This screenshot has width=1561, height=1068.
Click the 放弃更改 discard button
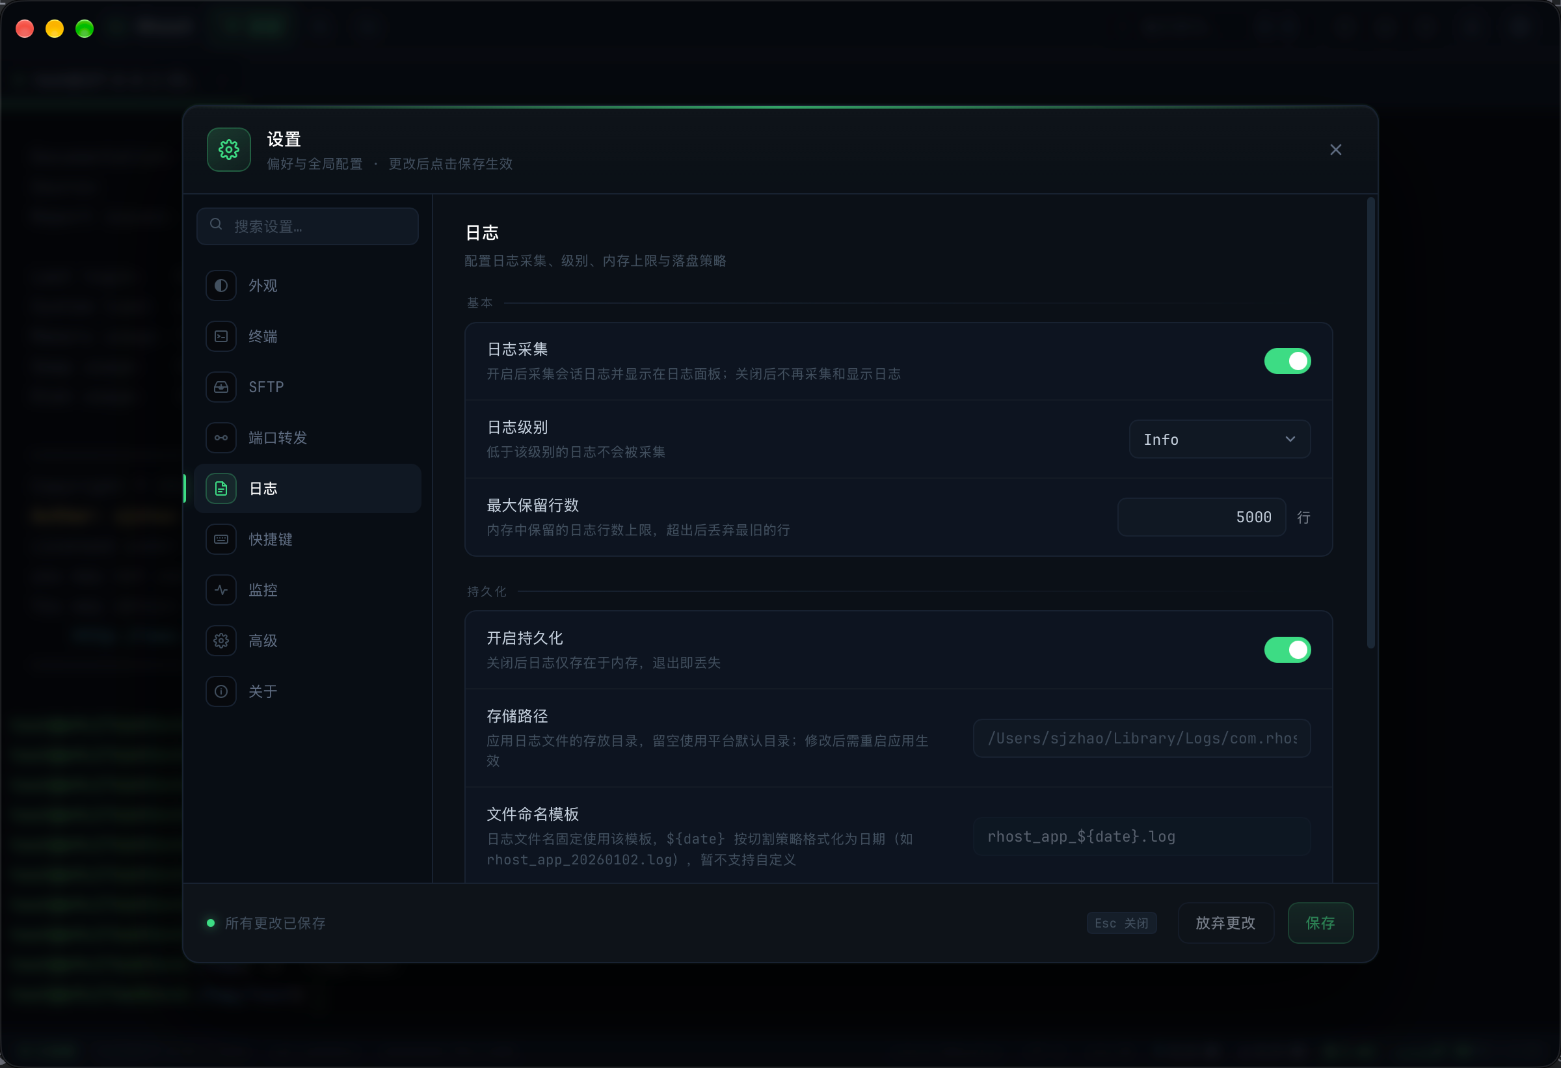point(1226,923)
